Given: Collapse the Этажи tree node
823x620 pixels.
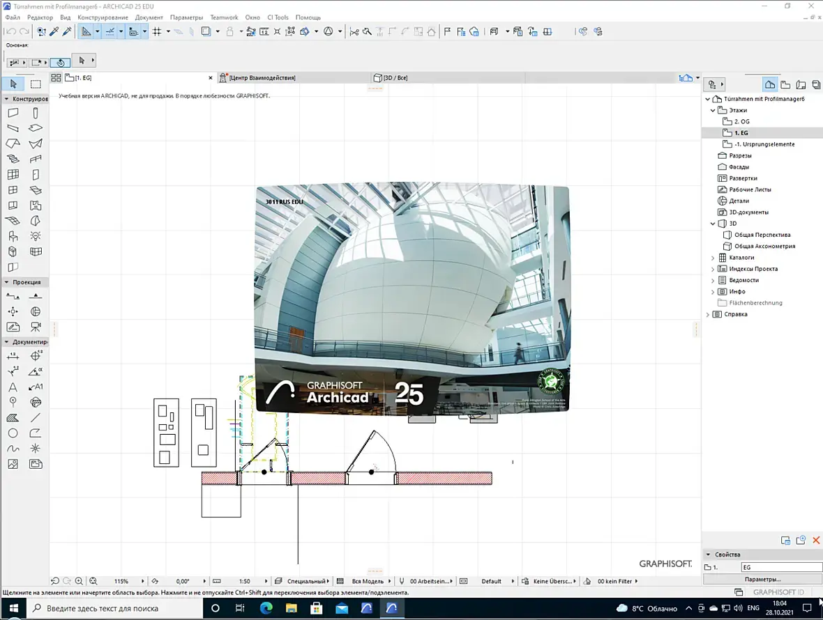Looking at the screenshot, I should click(713, 110).
